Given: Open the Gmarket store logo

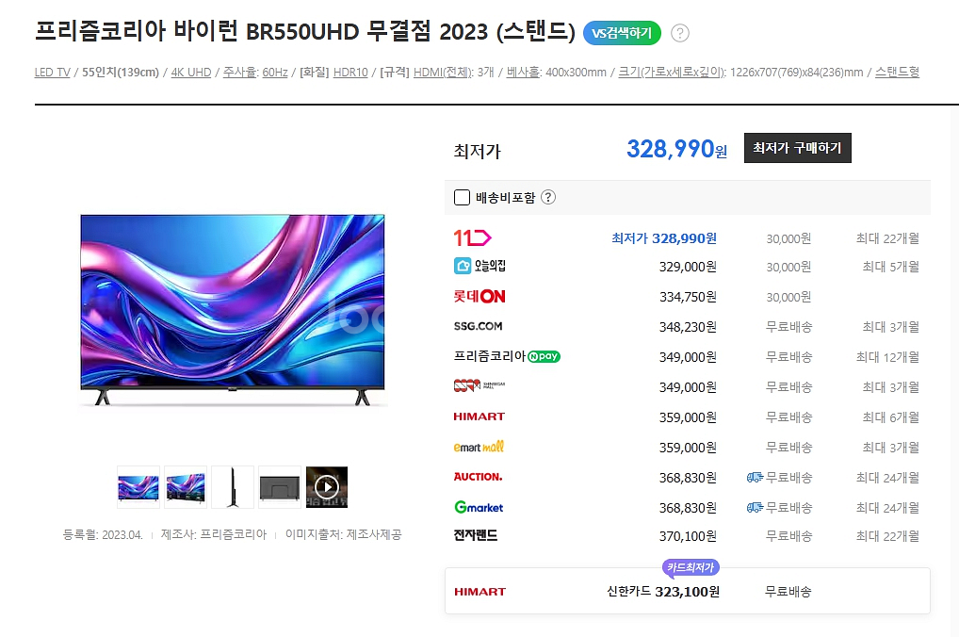Looking at the screenshot, I should pos(479,507).
